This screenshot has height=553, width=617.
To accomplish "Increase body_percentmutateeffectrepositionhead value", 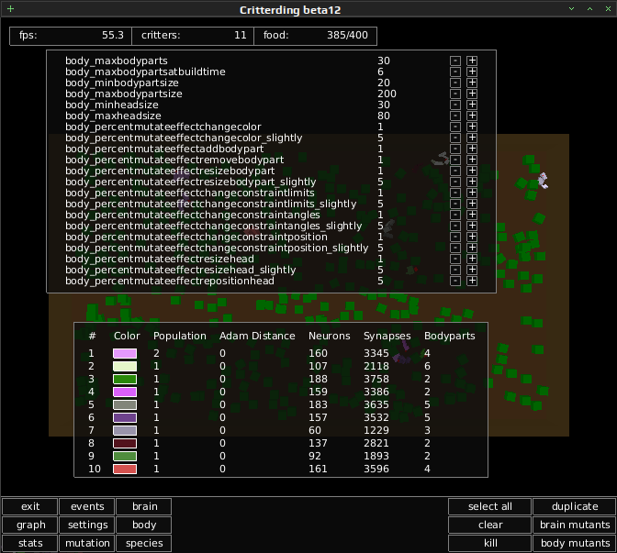I will coord(472,281).
